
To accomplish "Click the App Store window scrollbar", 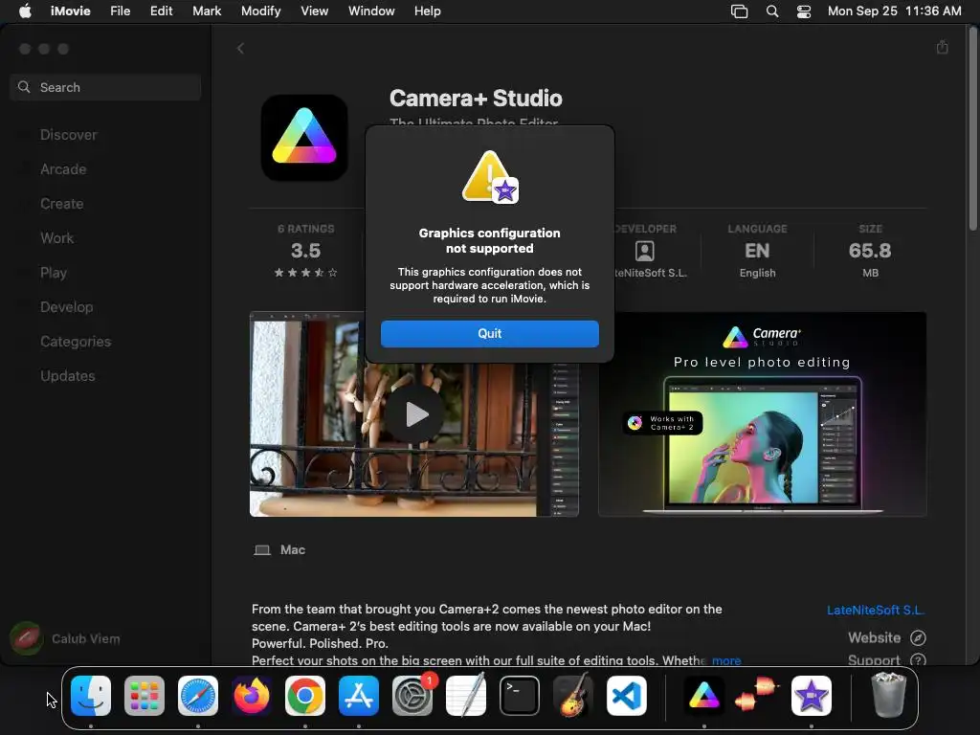I will 973,131.
